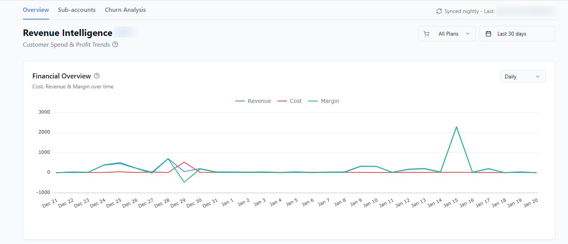
Task: Click help icon next to Financial Overview
Action: coord(97,76)
